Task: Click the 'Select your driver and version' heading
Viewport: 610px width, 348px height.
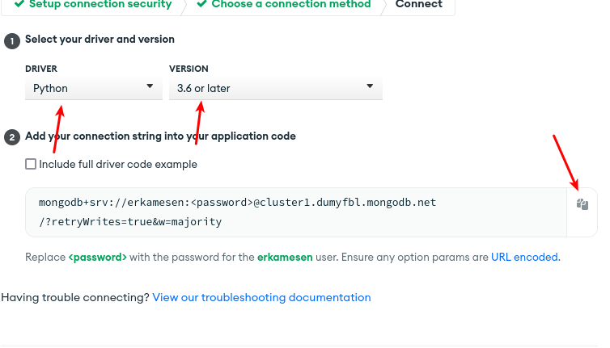Action: pyautogui.click(x=100, y=40)
